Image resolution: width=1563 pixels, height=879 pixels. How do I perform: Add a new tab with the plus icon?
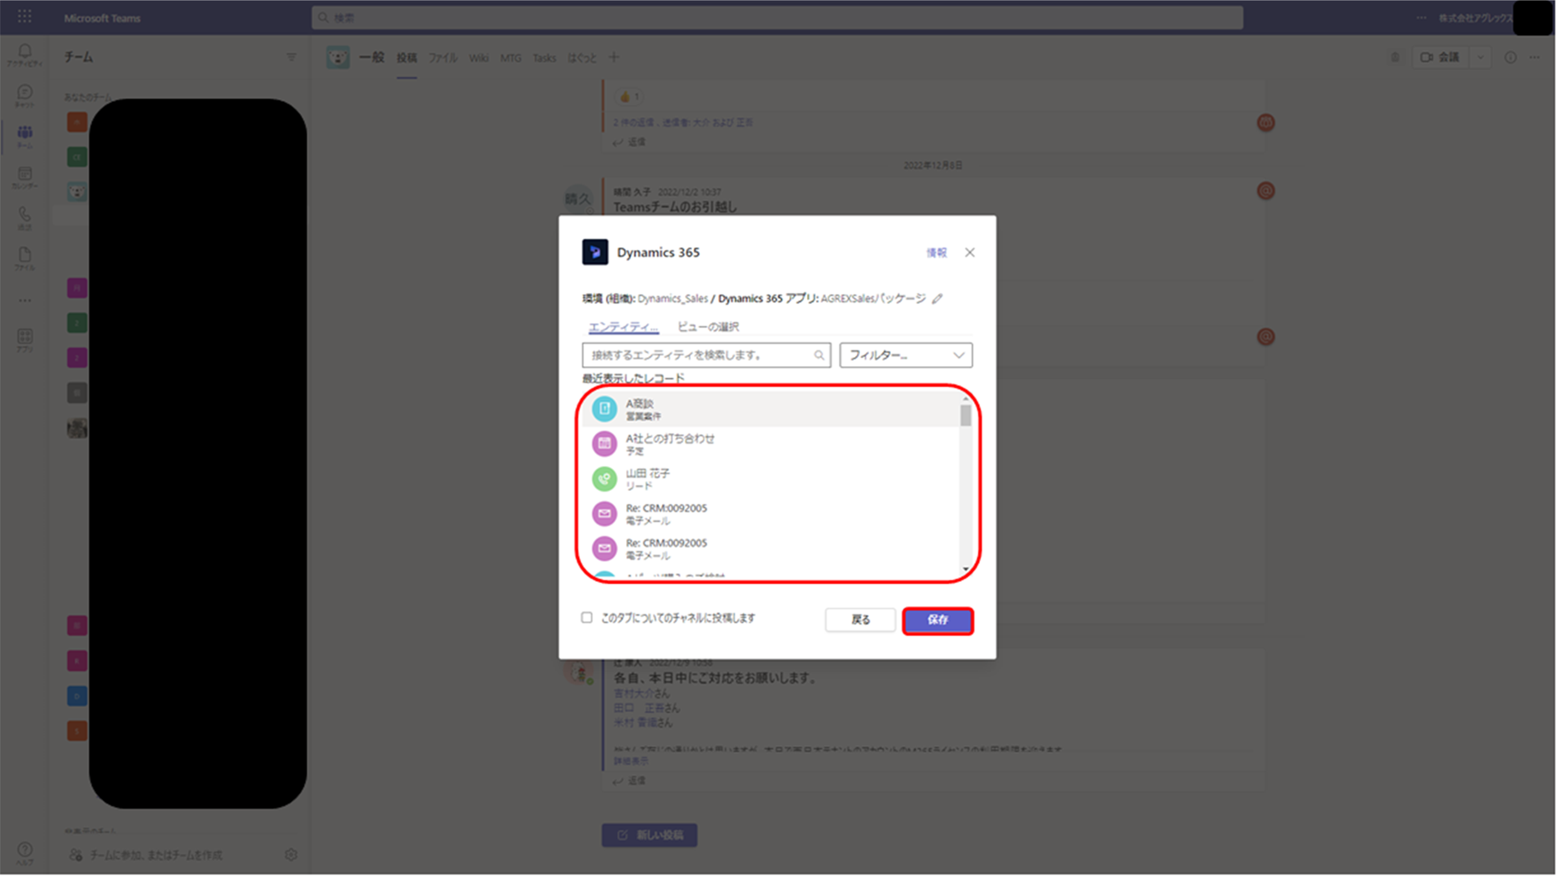[614, 57]
